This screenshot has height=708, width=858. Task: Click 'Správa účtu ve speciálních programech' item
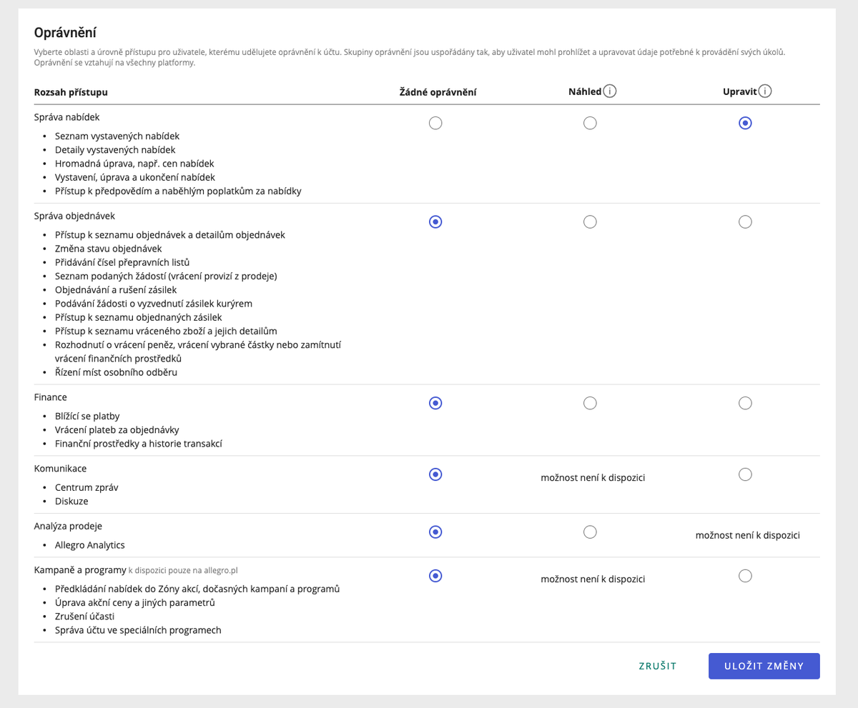pyautogui.click(x=138, y=630)
